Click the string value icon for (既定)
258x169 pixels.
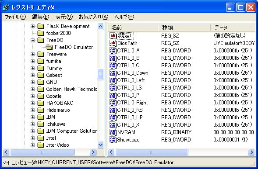(x=113, y=36)
